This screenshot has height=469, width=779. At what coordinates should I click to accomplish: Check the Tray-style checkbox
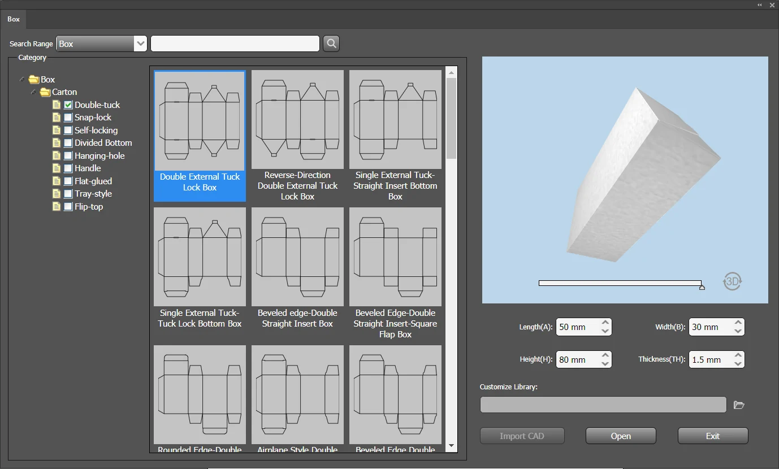[68, 194]
